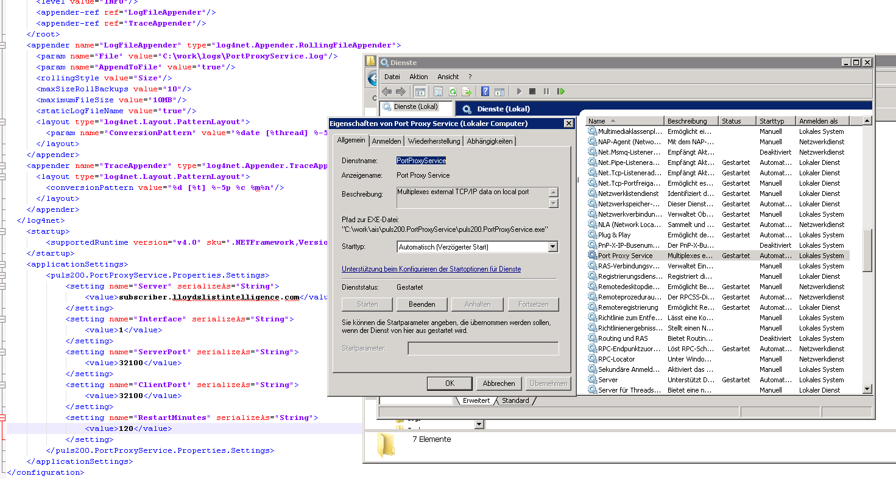The height and width of the screenshot is (479, 896).
Task: Toggle the show/hide console tree icon
Action: coord(420,91)
